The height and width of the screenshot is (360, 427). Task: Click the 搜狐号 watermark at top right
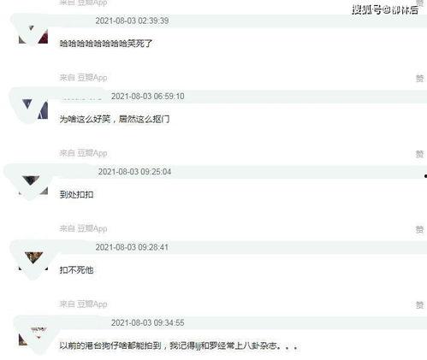coord(385,9)
